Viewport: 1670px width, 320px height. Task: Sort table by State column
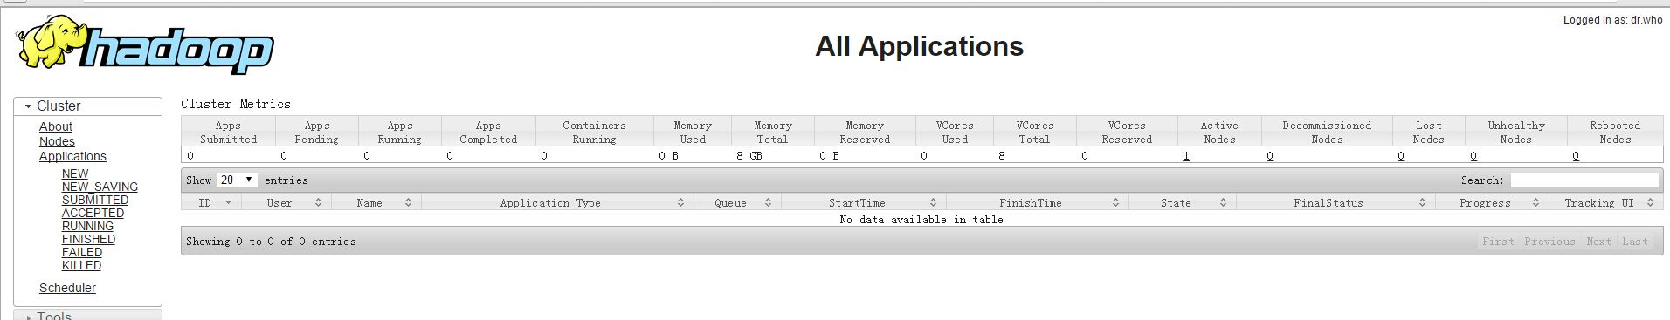pos(1183,202)
